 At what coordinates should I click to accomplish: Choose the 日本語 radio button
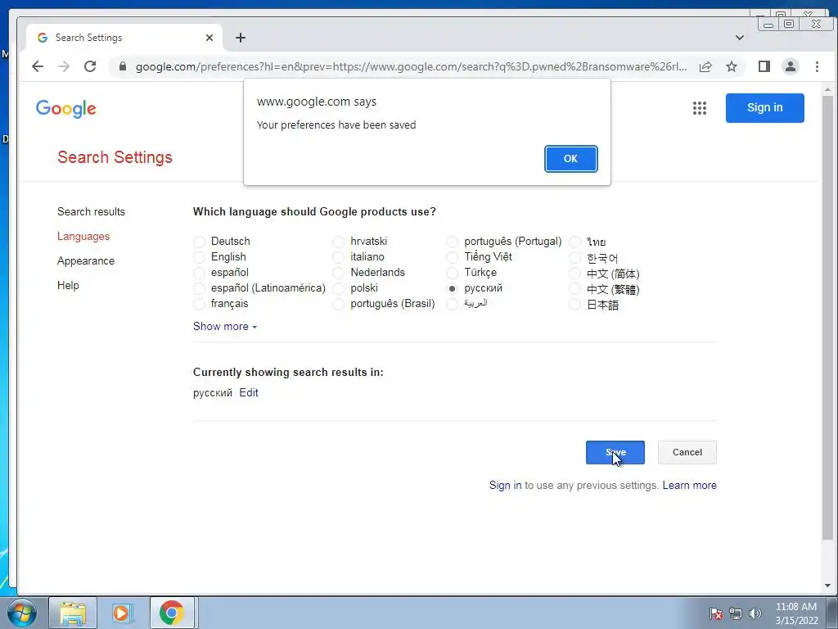(x=574, y=305)
